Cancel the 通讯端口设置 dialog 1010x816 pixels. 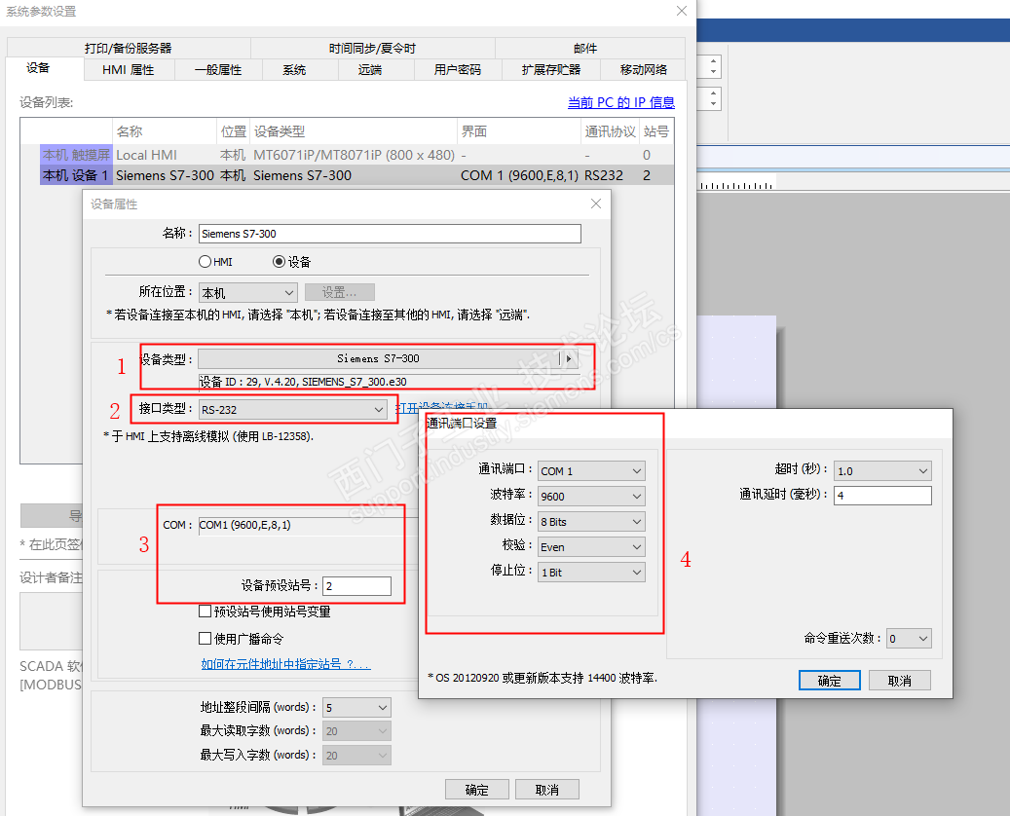tap(900, 681)
